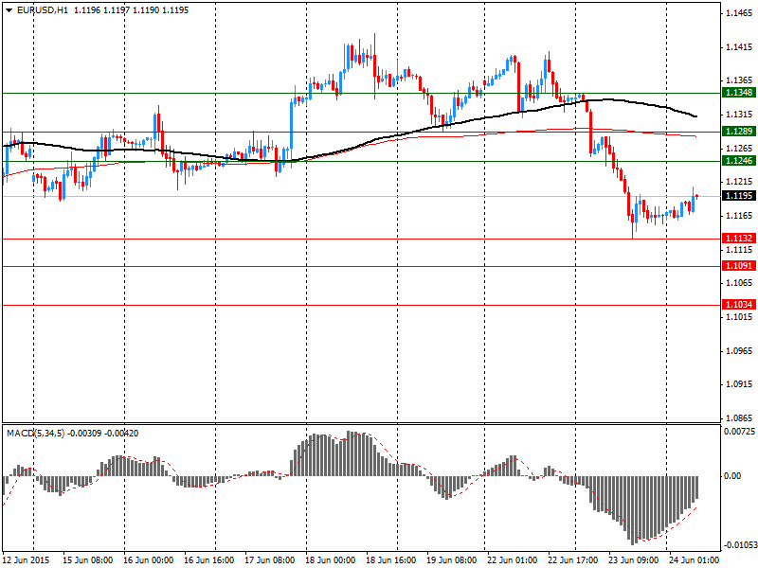Select the 19 Jun 08:00 time axis label
This screenshot has height=568, width=758.
point(452,560)
